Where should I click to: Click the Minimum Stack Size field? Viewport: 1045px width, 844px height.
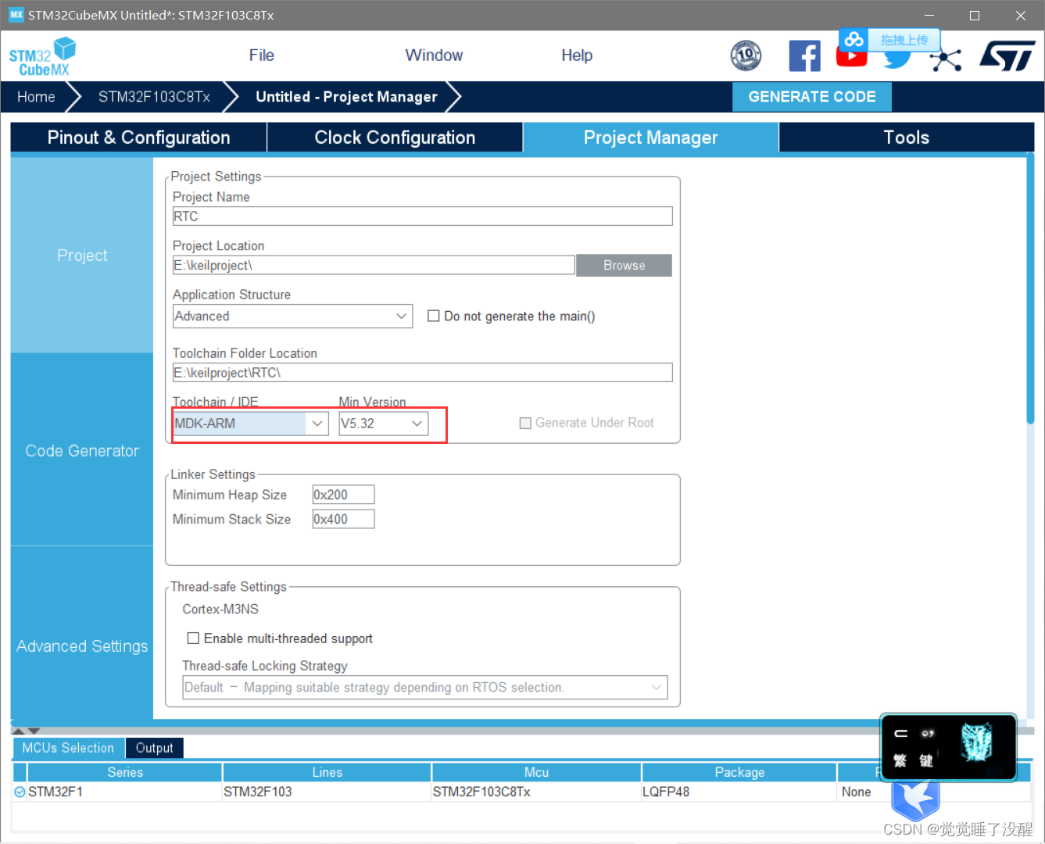pos(343,519)
